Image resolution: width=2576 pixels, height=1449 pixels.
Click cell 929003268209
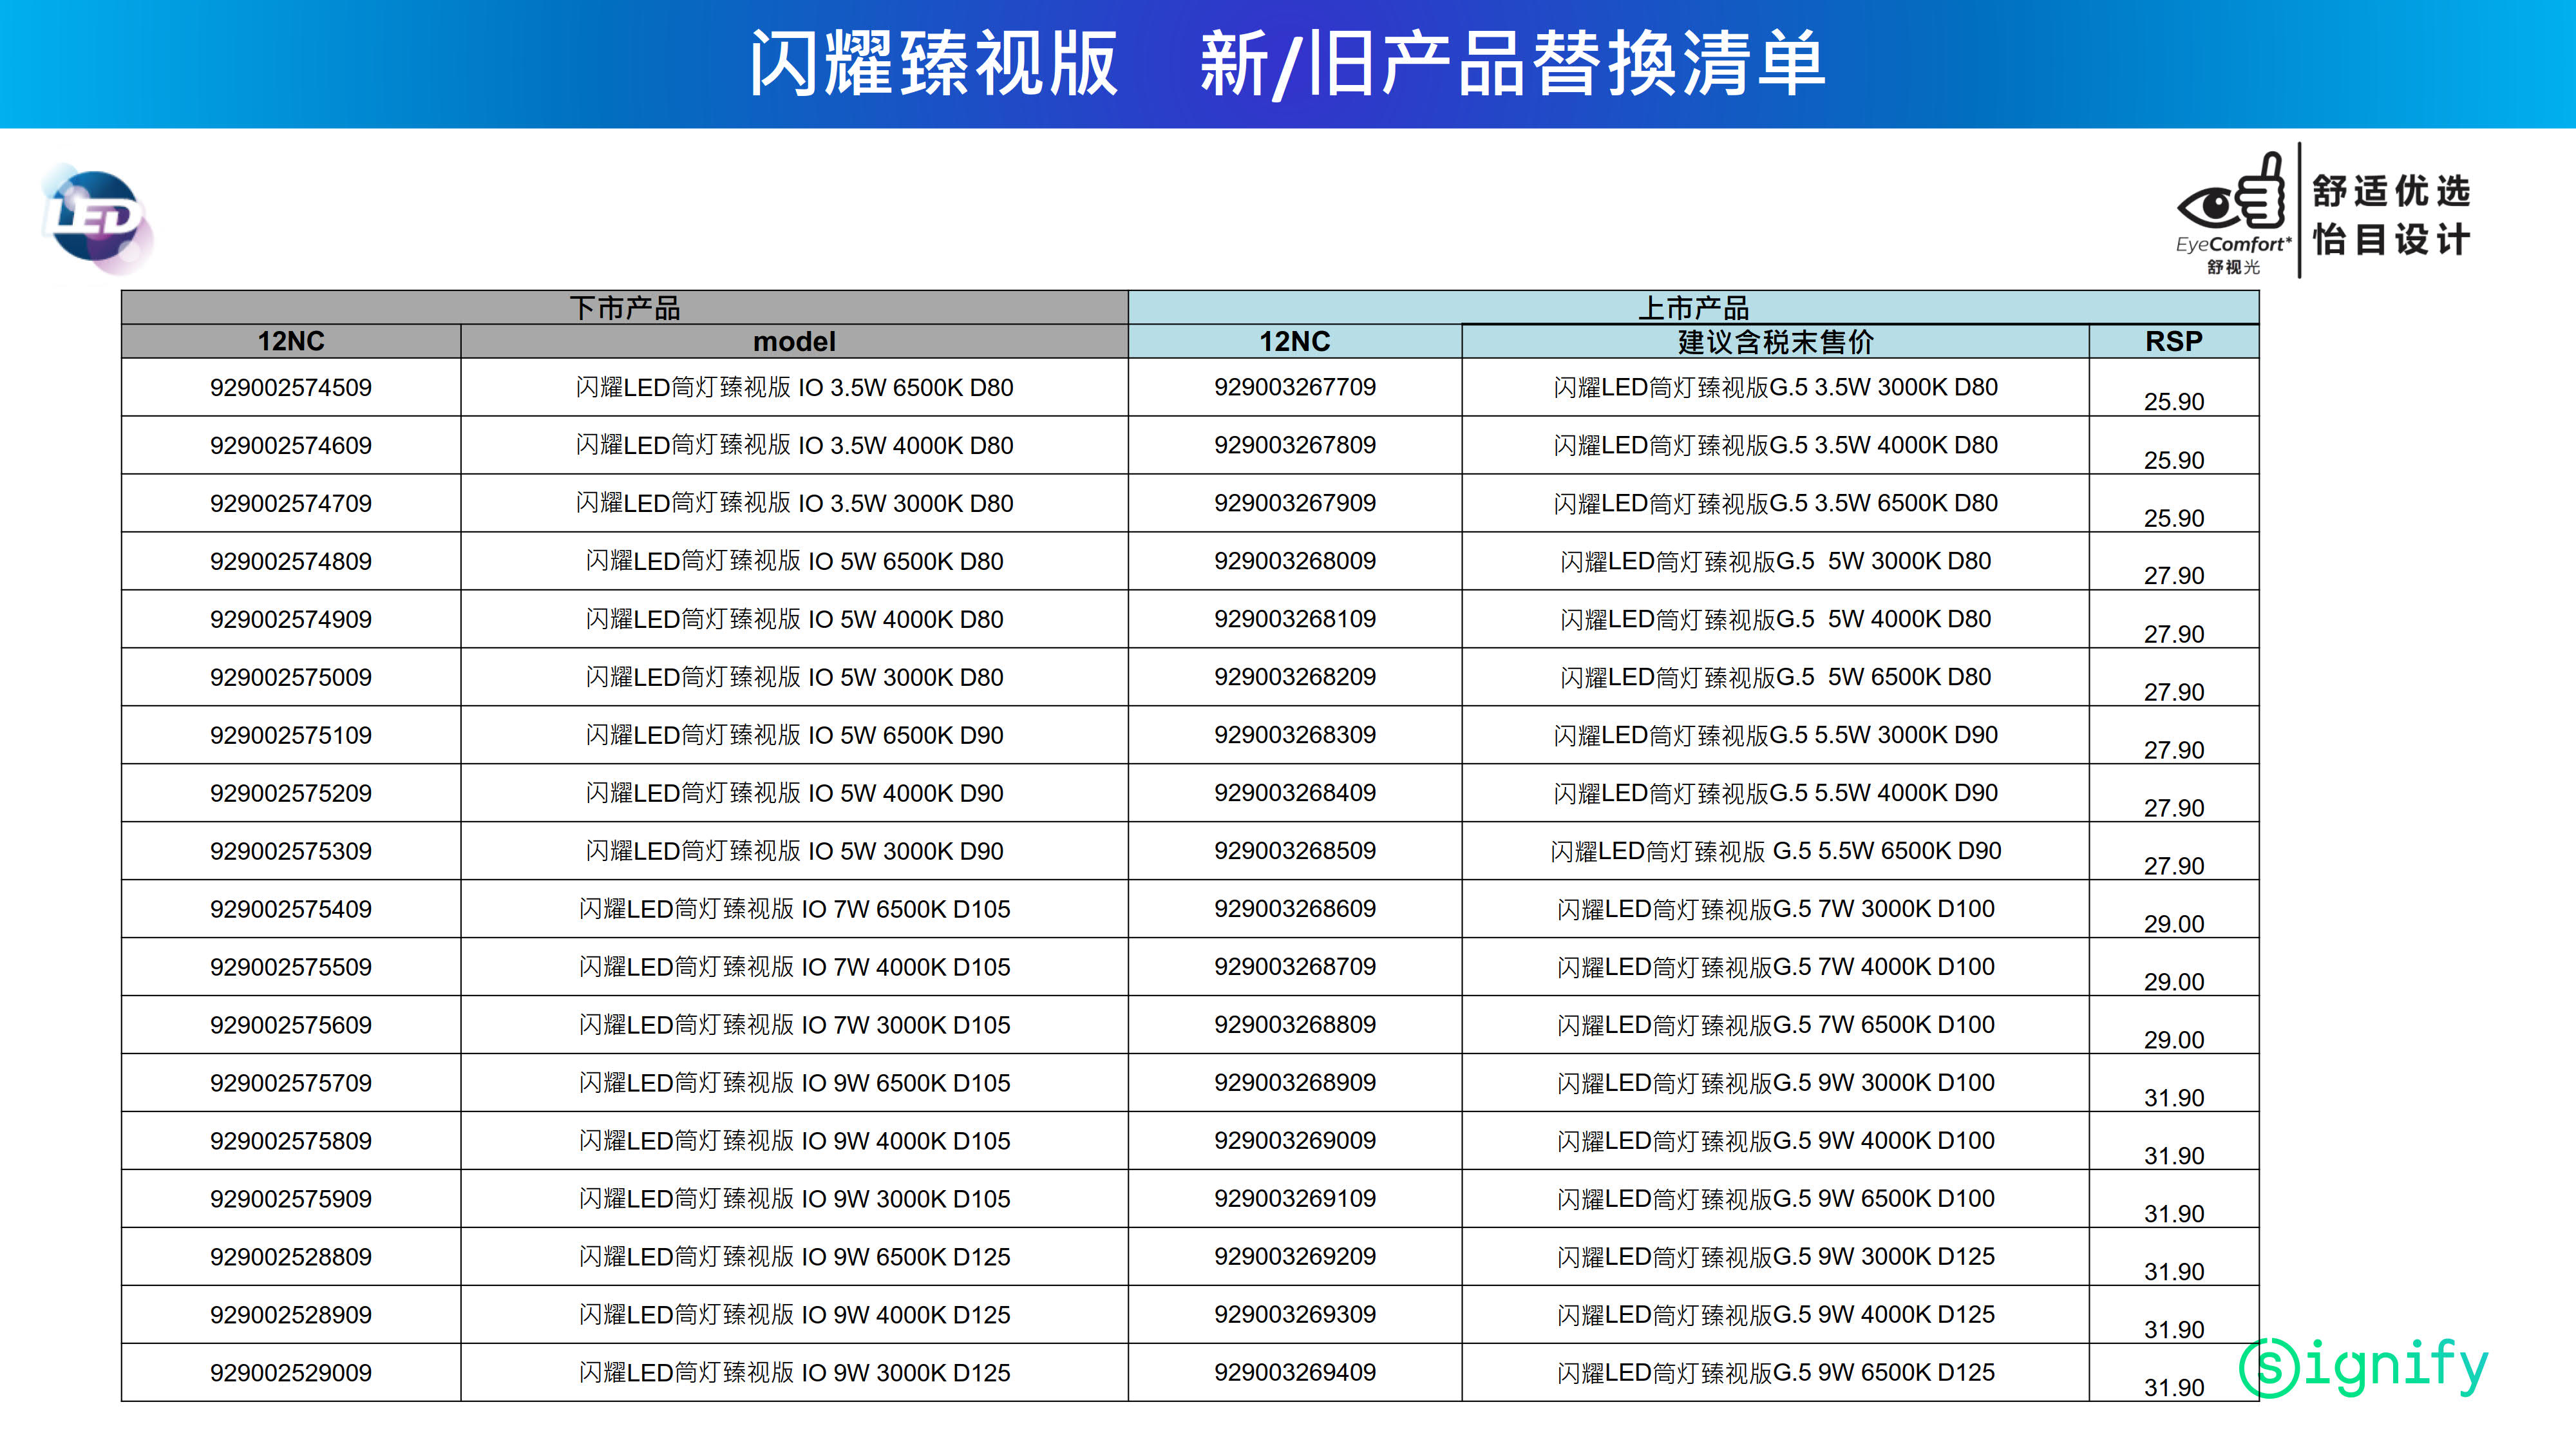coord(1295,678)
